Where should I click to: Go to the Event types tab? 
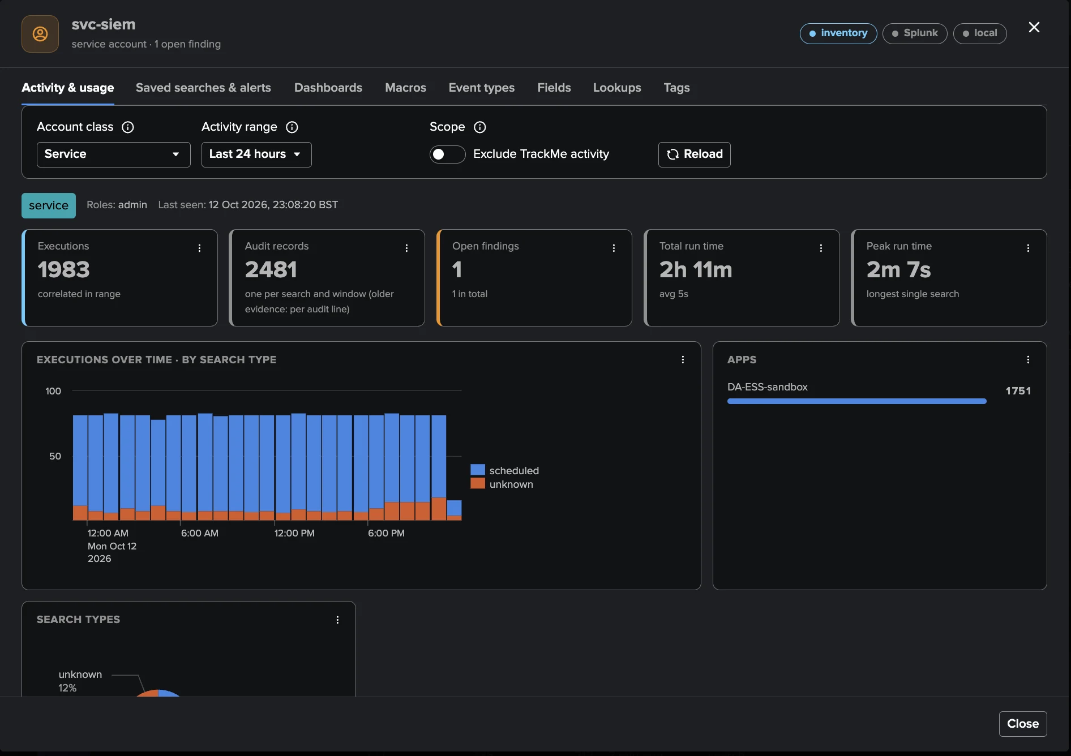pyautogui.click(x=482, y=88)
